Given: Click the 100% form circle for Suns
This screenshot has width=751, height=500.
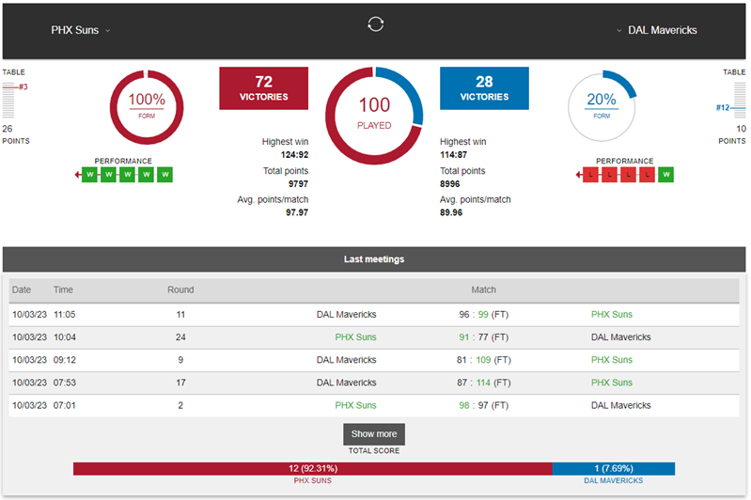Looking at the screenshot, I should point(147,105).
